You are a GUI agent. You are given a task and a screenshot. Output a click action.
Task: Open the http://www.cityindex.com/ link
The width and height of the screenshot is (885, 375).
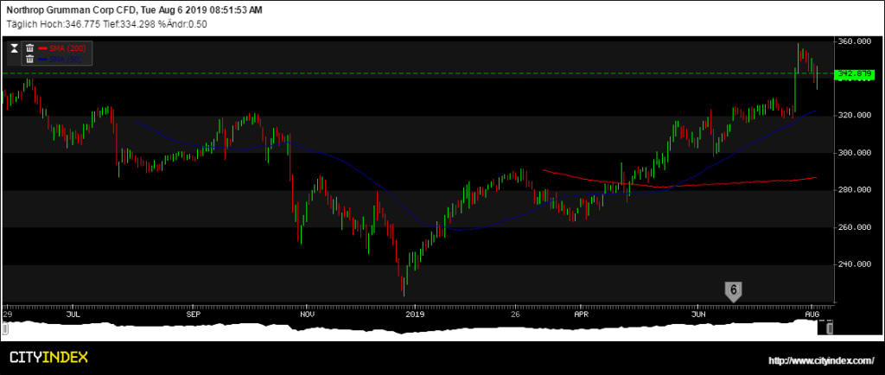[x=820, y=359]
